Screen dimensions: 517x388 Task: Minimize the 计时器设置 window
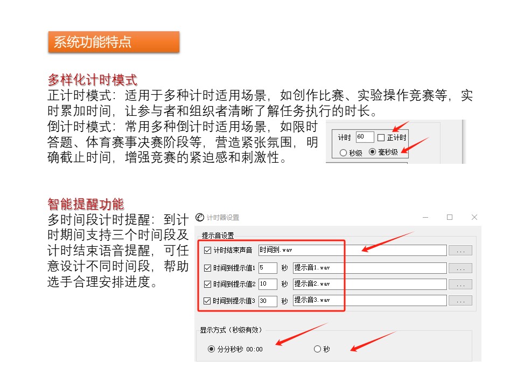[x=425, y=217]
